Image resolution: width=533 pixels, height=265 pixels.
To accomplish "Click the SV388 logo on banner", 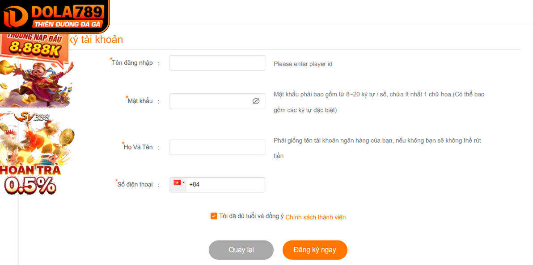I will click(32, 117).
